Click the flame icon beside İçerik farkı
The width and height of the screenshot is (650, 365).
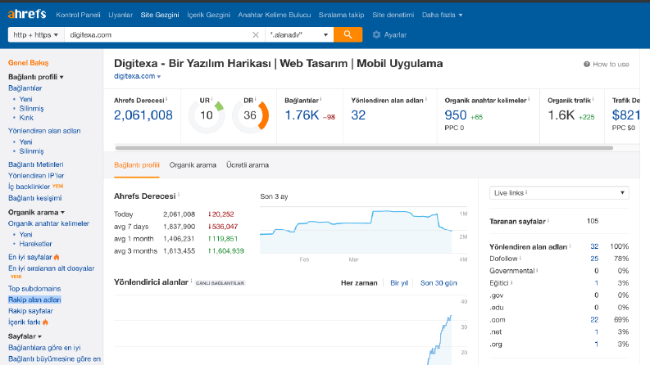pyautogui.click(x=45, y=322)
